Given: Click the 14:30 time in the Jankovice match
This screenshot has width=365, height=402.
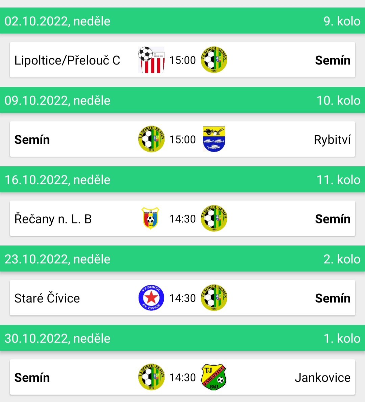Looking at the screenshot, I should click(x=182, y=377).
